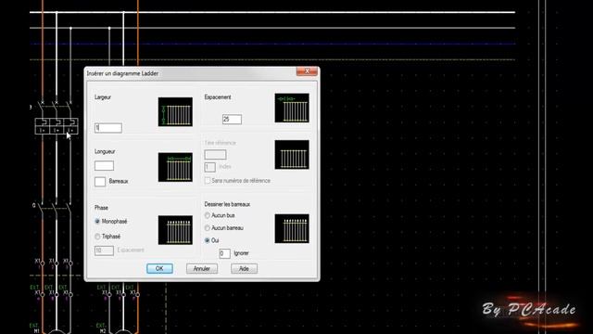
Task: Select the Oui radio under Dessiner les barreaux
Action: (208, 240)
